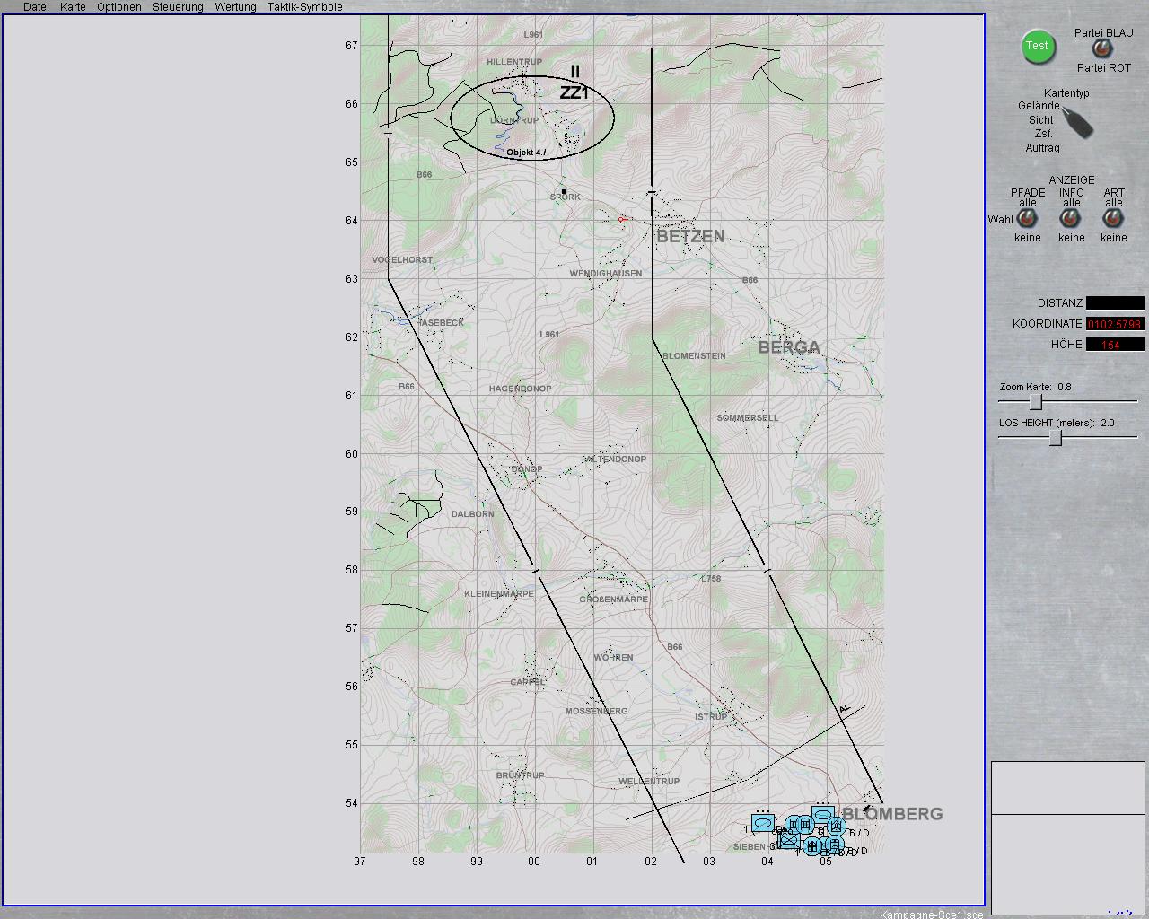The image size is (1149, 919).
Task: Open the Datei menu
Action: 36,7
